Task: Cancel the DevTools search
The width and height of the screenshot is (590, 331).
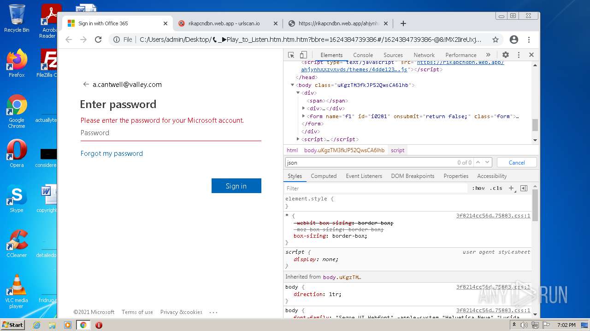Action: click(517, 162)
